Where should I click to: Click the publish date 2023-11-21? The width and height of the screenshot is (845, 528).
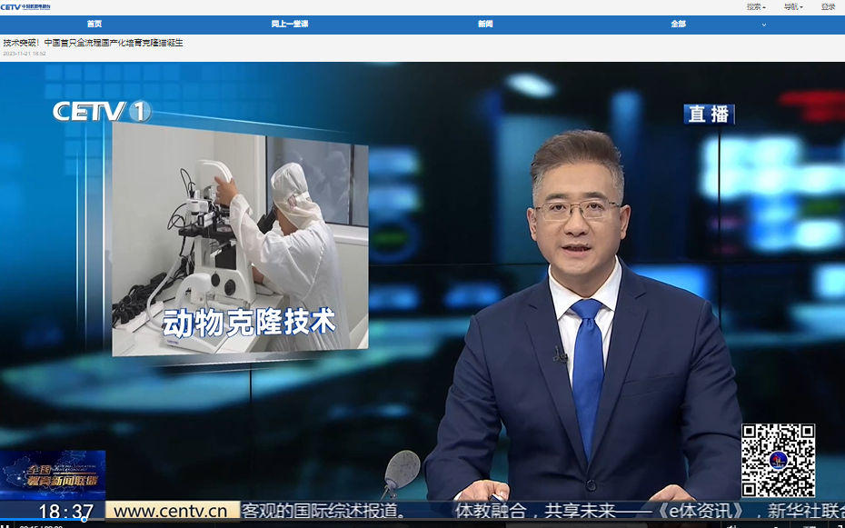pos(25,54)
